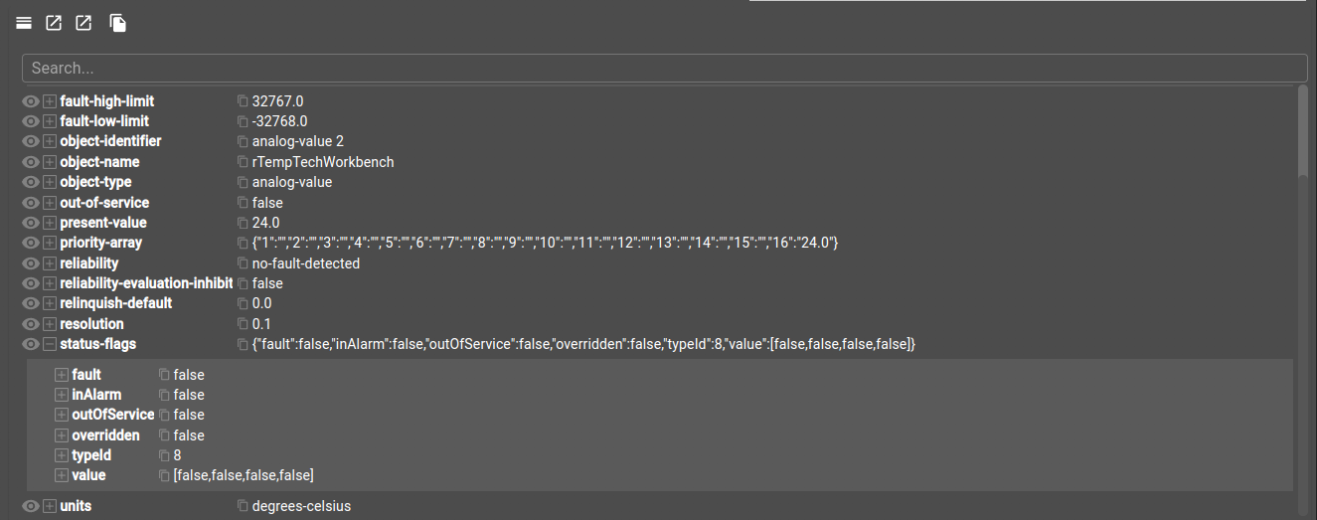Expand the nested value entry
This screenshot has width=1317, height=520.
[62, 475]
